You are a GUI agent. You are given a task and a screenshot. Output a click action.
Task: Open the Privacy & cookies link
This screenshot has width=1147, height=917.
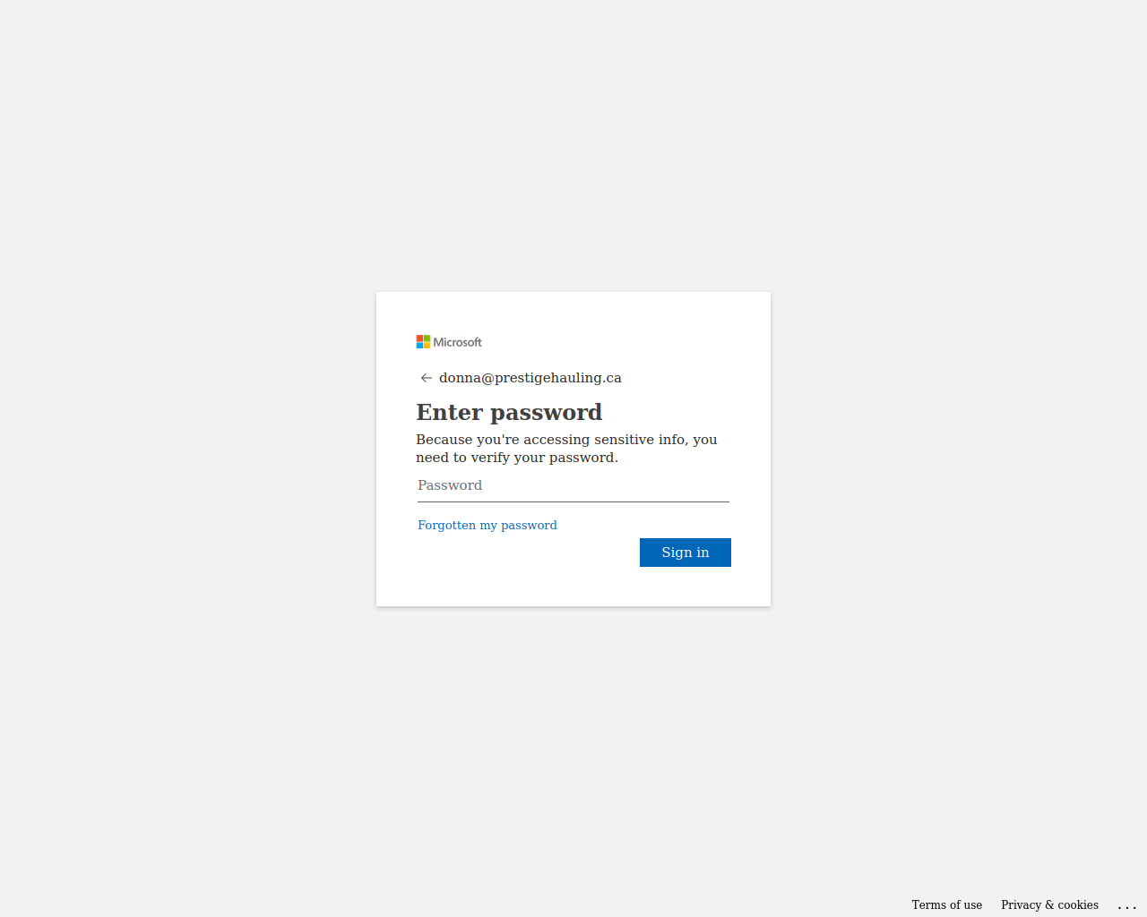(1049, 905)
